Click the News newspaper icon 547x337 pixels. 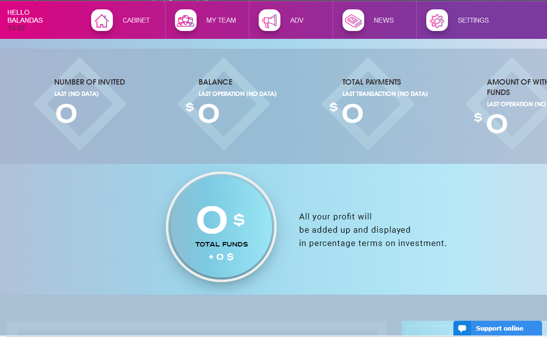353,20
